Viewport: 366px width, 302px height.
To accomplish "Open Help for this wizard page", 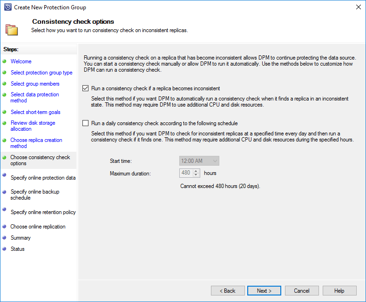I will pos(339,291).
